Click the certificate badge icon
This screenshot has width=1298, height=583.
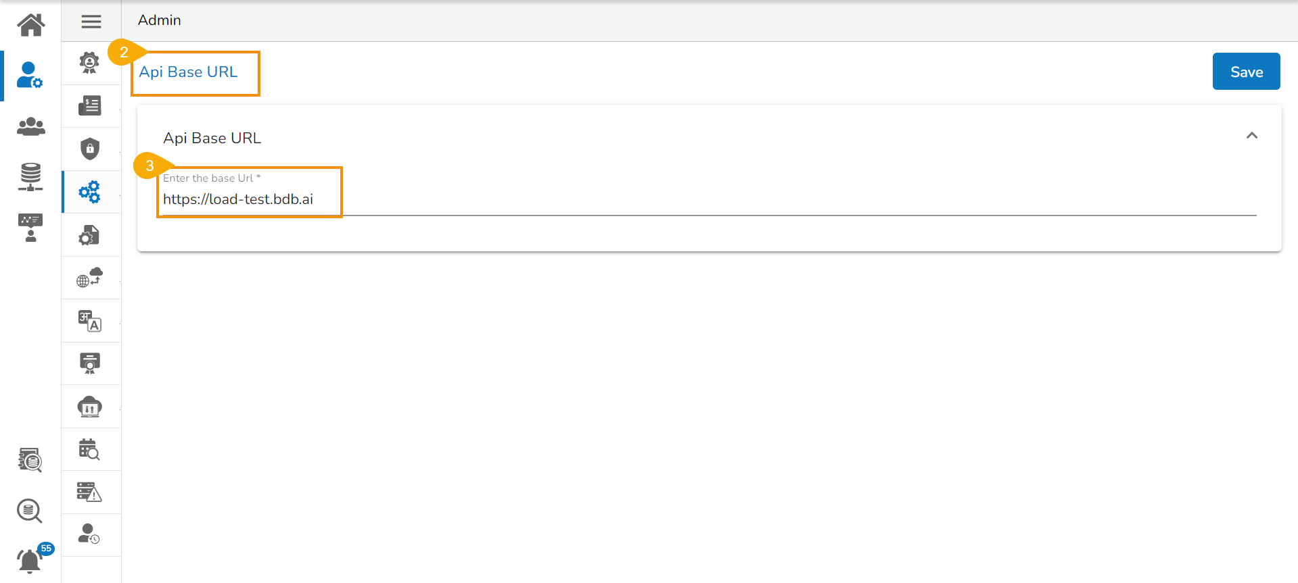coord(90,363)
